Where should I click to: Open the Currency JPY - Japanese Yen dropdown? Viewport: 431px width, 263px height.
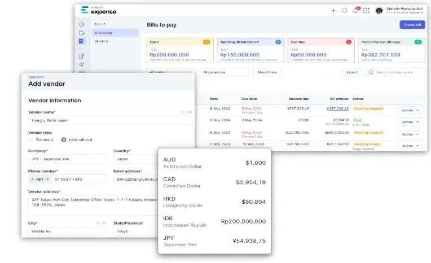(67, 159)
